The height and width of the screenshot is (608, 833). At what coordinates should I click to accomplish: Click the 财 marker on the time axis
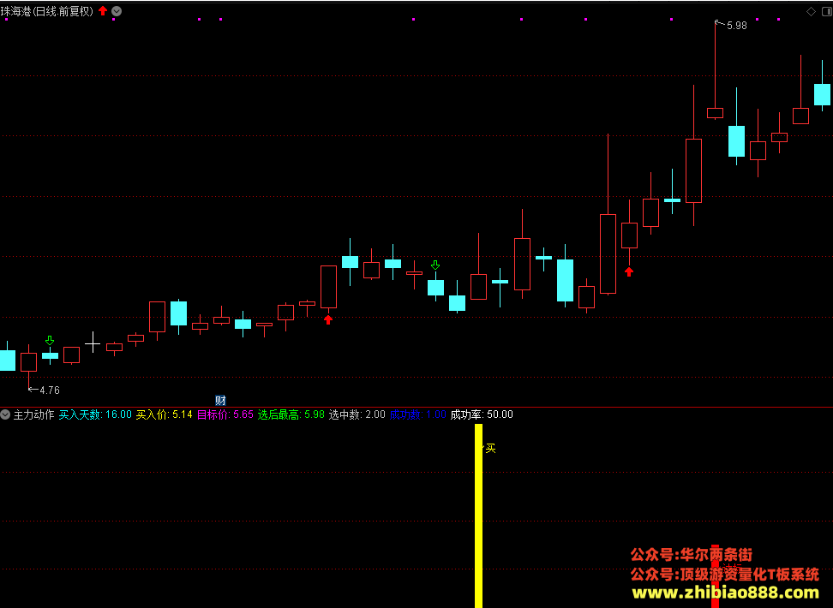[x=220, y=401]
